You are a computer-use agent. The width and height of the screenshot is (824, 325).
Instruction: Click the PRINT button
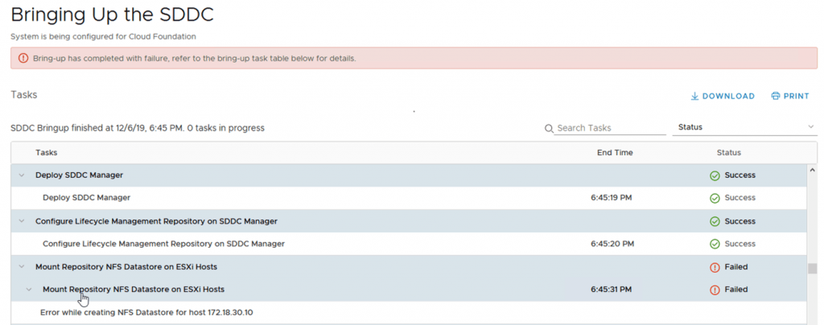(789, 97)
